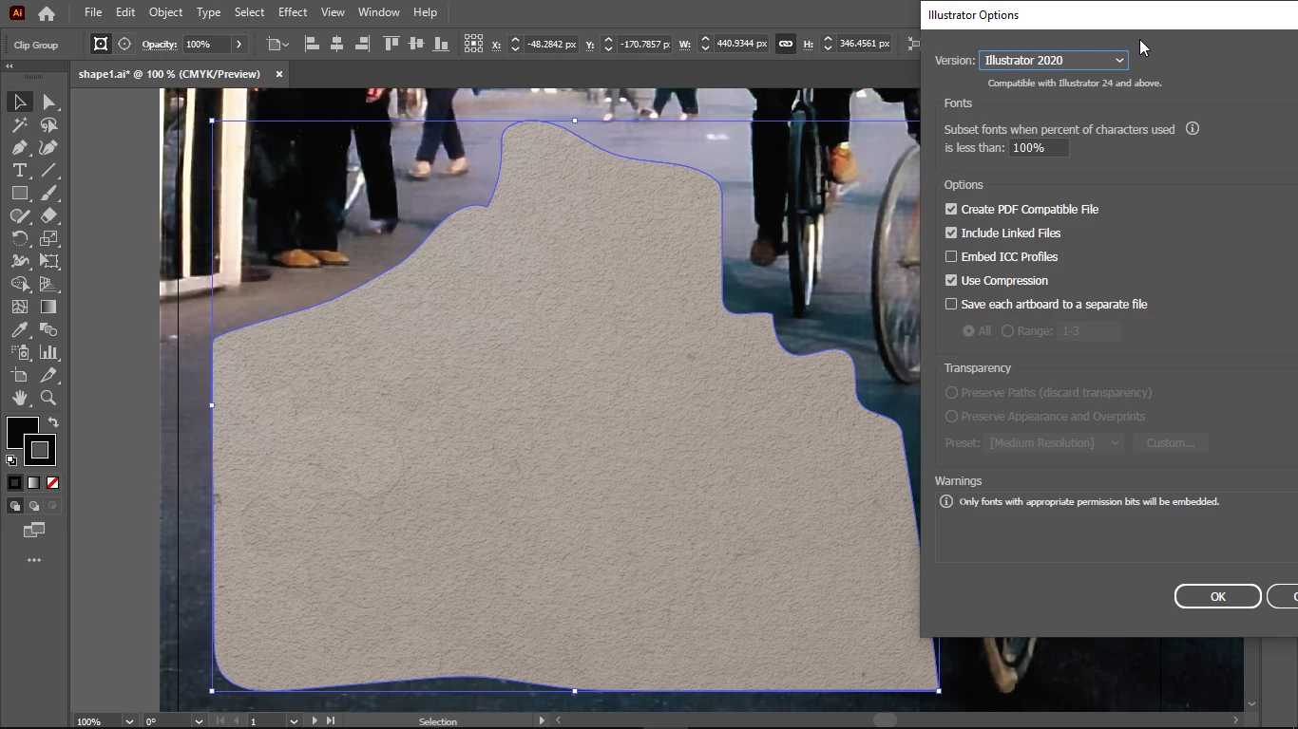Image resolution: width=1298 pixels, height=729 pixels.
Task: Click the subset fonts percentage field
Action: coord(1038,148)
